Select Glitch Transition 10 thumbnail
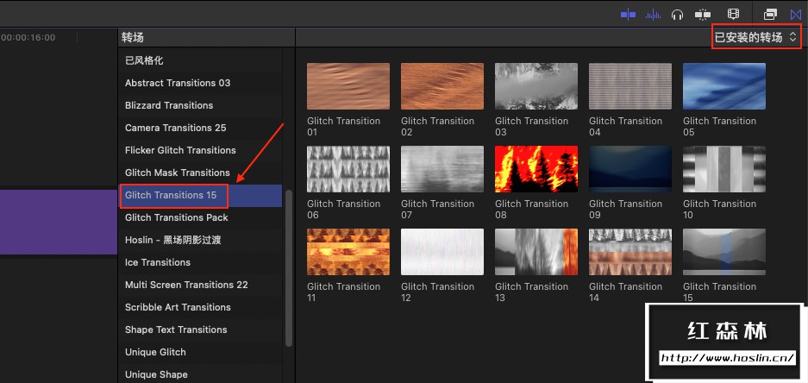The height and width of the screenshot is (383, 808). point(724,169)
